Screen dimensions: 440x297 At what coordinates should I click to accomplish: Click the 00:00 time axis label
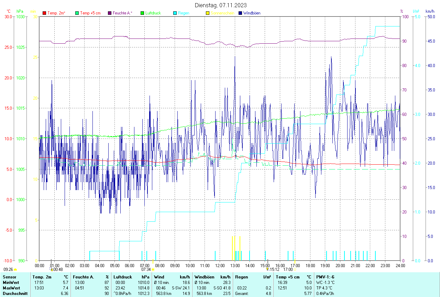(40, 265)
